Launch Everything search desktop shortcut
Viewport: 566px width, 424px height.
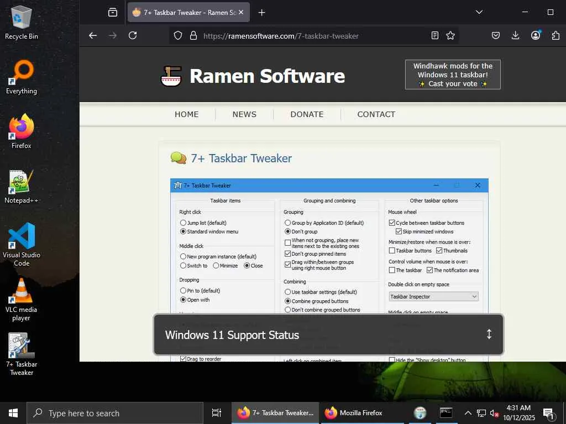pyautogui.click(x=22, y=77)
